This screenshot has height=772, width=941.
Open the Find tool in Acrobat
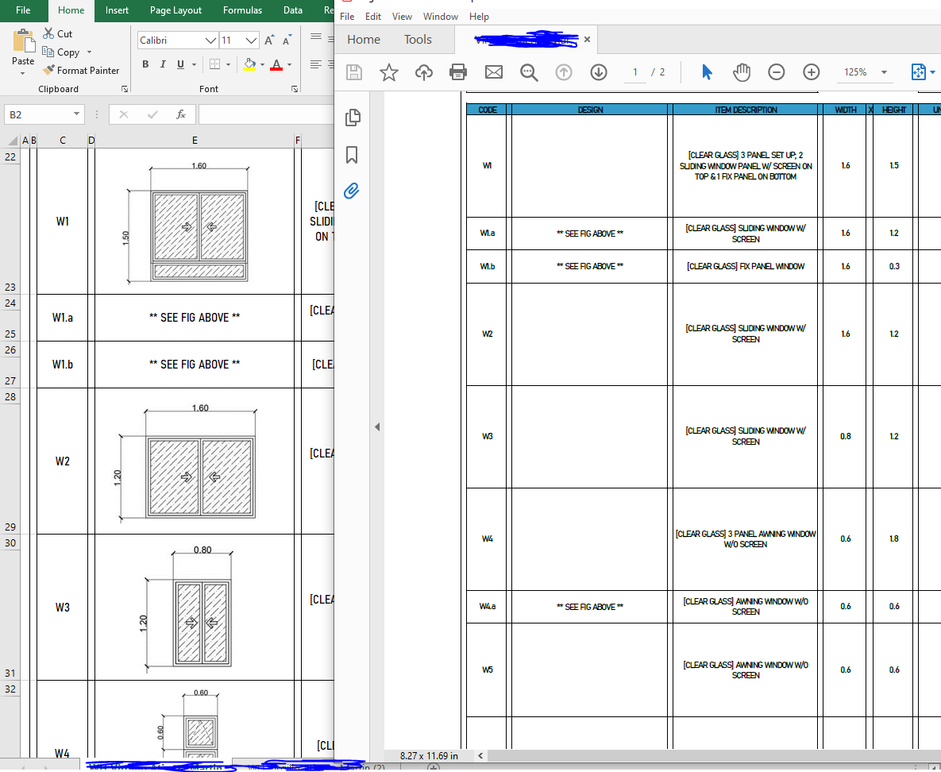[529, 71]
